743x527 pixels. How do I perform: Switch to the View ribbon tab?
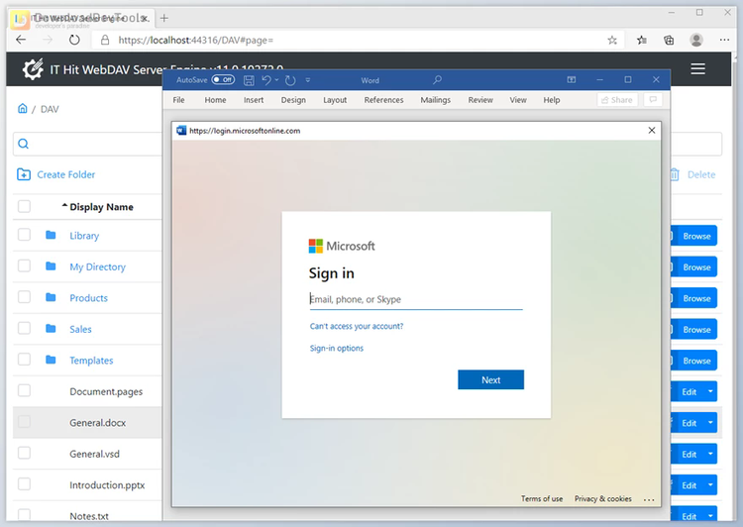click(x=518, y=100)
